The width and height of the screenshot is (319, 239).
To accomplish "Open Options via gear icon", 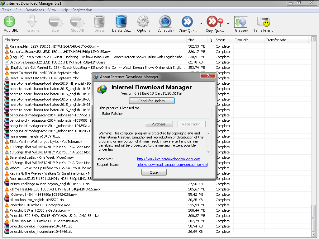I will pos(143,21).
